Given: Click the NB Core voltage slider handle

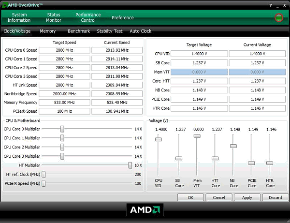Looking at the screenshot, I should pos(233,146).
